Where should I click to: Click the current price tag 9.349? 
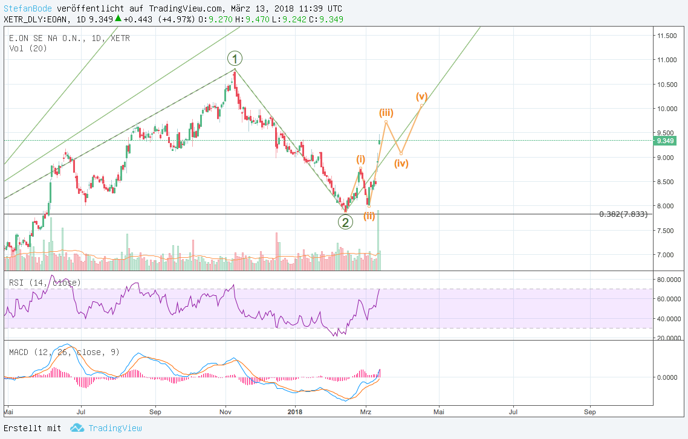(x=665, y=141)
